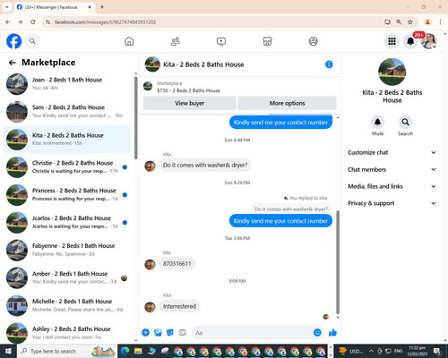Viewport: 448px width, 358px height.
Task: Open Microsoft Edge from the taskbar
Action: pyautogui.click(x=125, y=351)
